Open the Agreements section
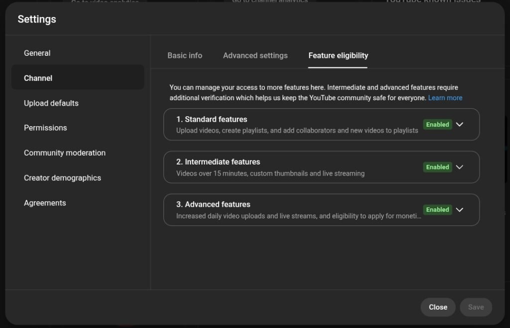The image size is (510, 328). [x=45, y=203]
